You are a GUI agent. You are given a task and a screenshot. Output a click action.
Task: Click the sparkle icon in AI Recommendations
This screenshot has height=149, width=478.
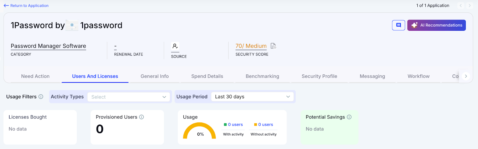[414, 25]
